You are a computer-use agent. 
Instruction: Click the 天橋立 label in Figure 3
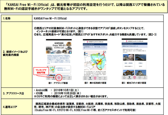click(140, 63)
